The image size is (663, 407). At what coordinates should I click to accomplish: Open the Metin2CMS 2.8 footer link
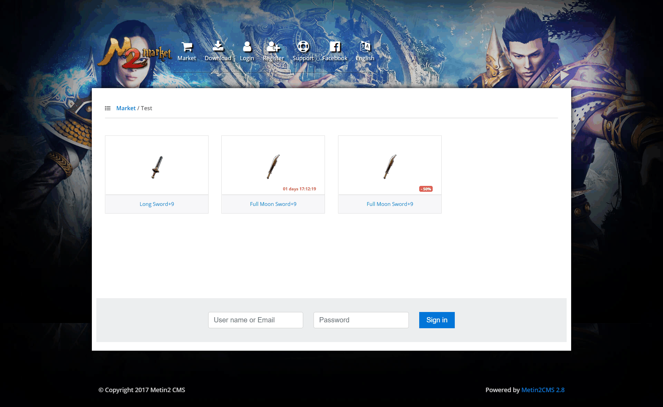(542, 390)
